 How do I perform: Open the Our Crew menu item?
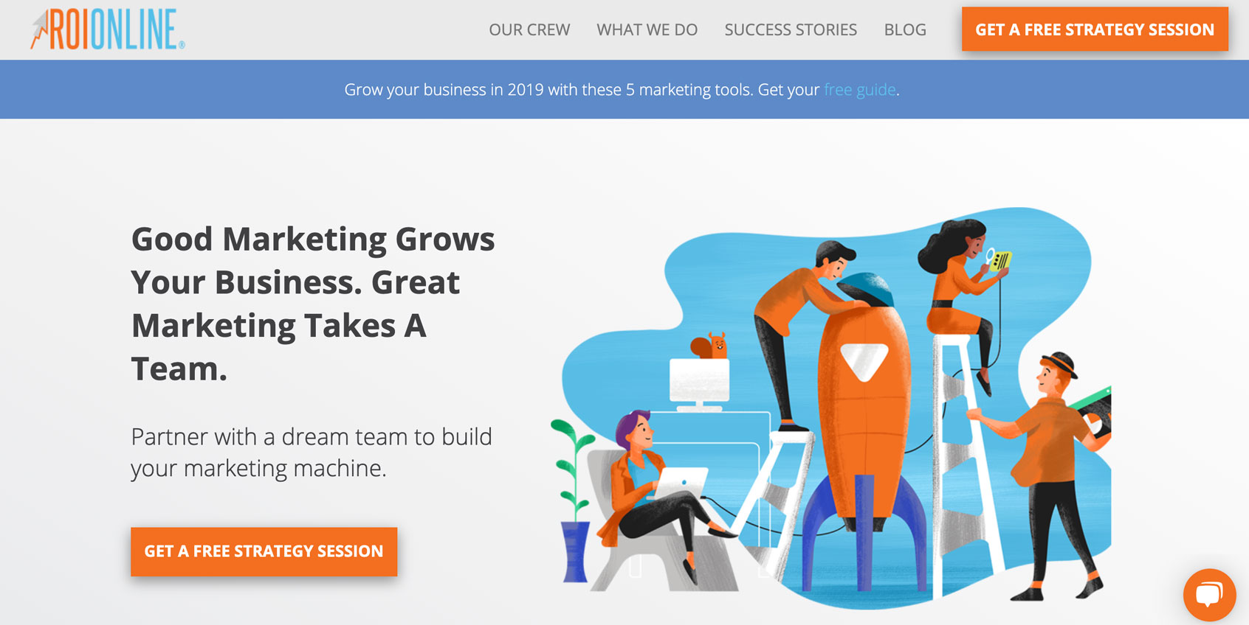point(529,29)
